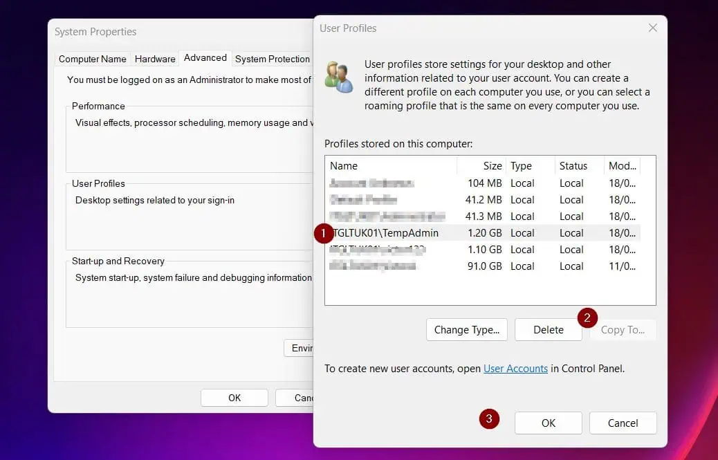Click the Envir... button in System Properties
Image resolution: width=718 pixels, height=460 pixels.
[299, 348]
